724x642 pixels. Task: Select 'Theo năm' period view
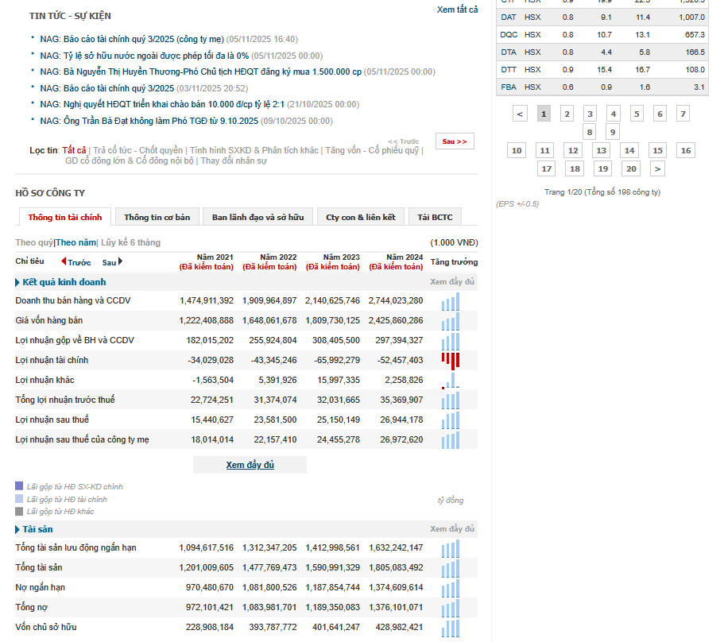point(75,243)
